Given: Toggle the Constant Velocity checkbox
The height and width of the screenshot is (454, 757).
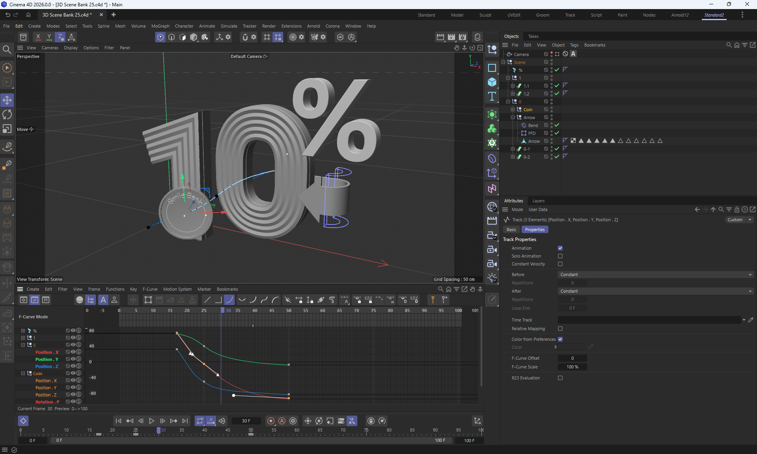Looking at the screenshot, I should point(560,264).
